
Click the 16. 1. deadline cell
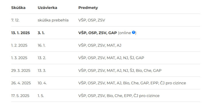coord(42,45)
